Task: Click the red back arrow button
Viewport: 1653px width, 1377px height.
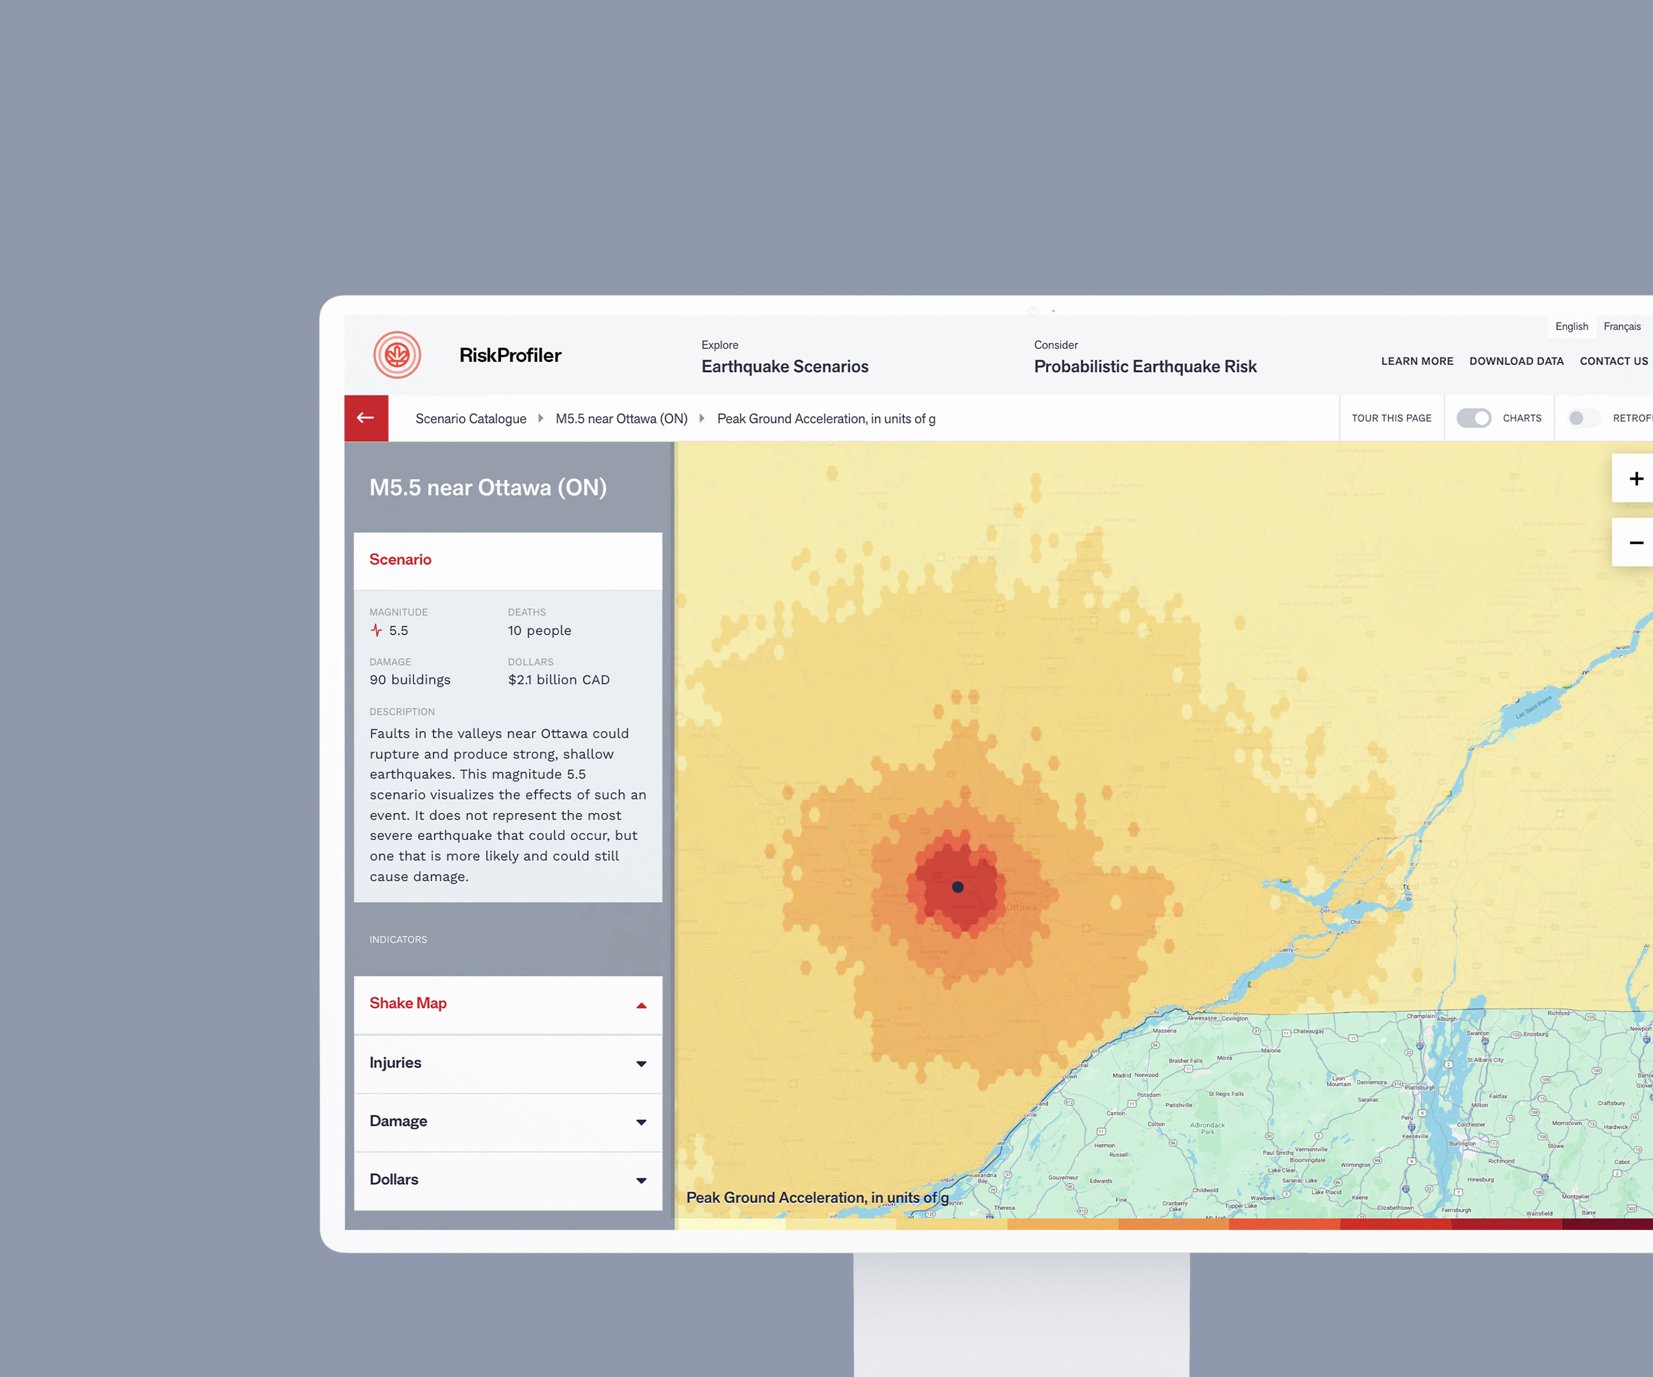Action: (366, 418)
